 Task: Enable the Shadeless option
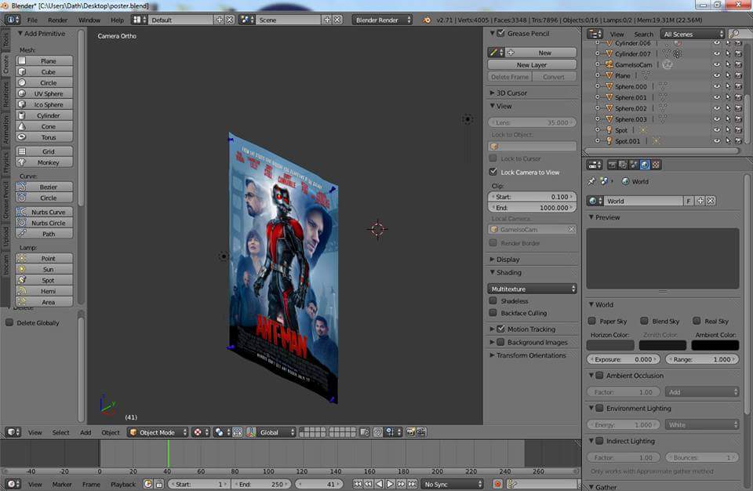coord(493,300)
